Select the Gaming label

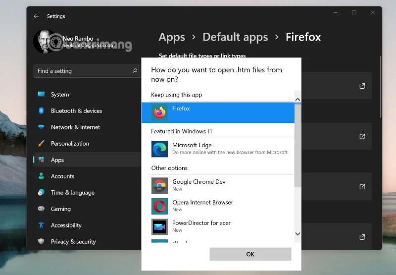(60, 209)
